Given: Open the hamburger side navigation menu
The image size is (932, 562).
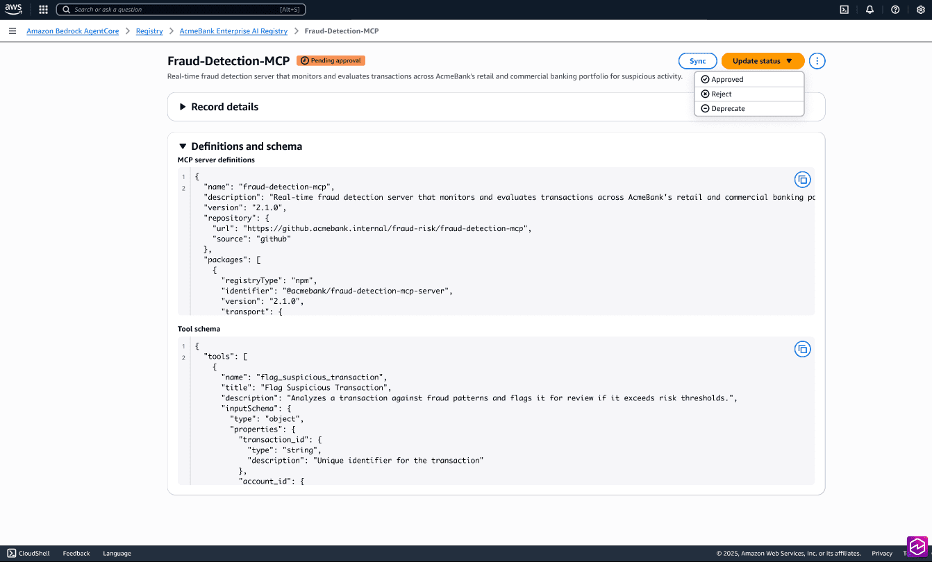Looking at the screenshot, I should coord(13,31).
